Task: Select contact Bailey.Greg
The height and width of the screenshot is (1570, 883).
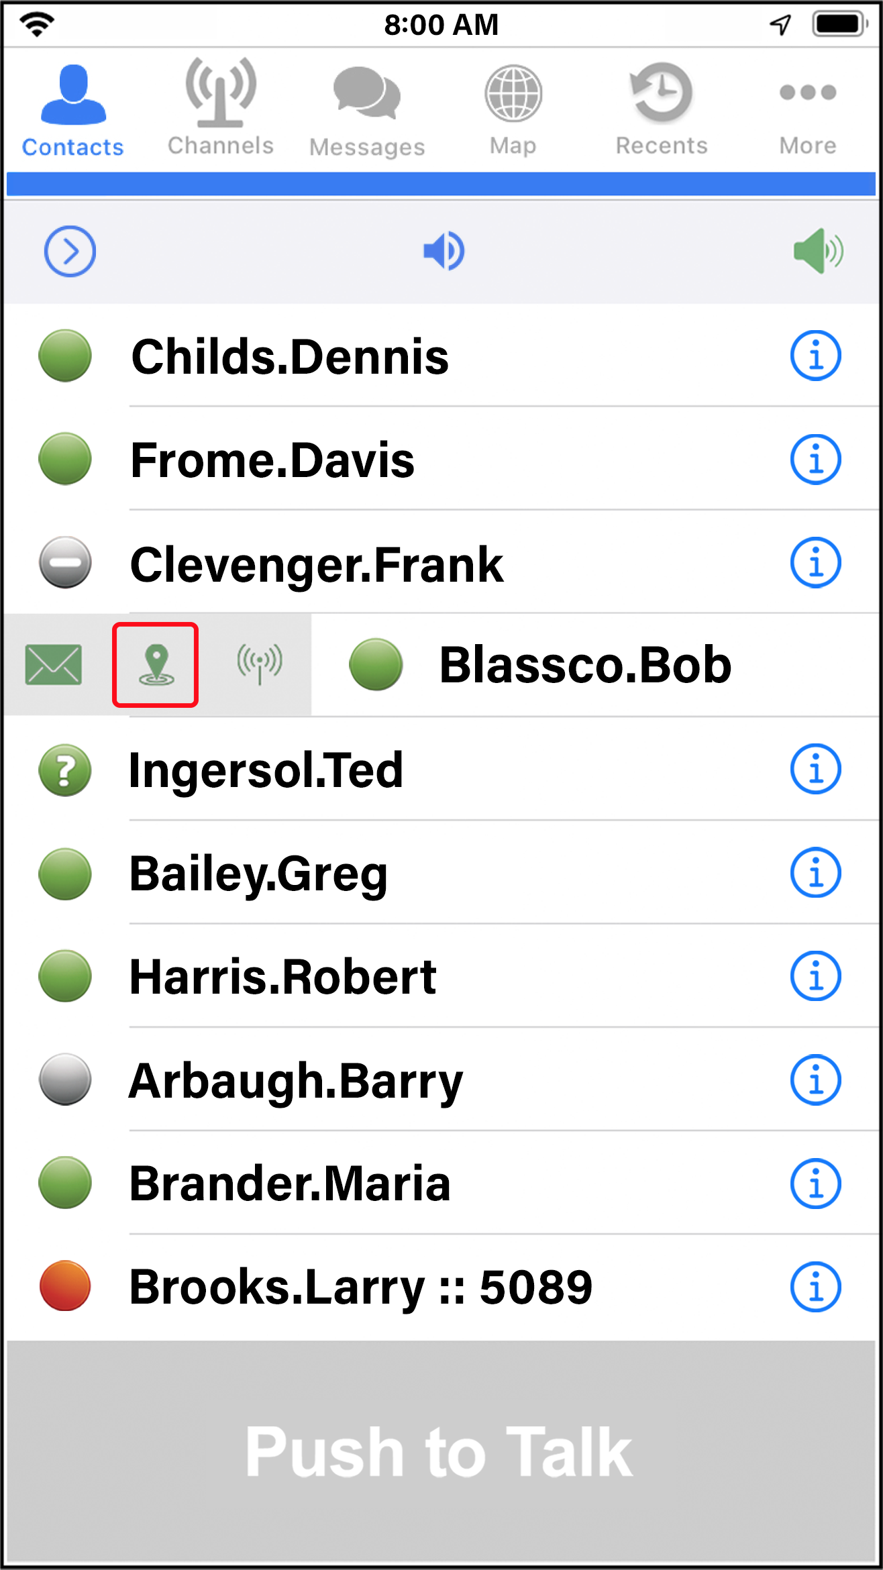Action: (x=443, y=873)
